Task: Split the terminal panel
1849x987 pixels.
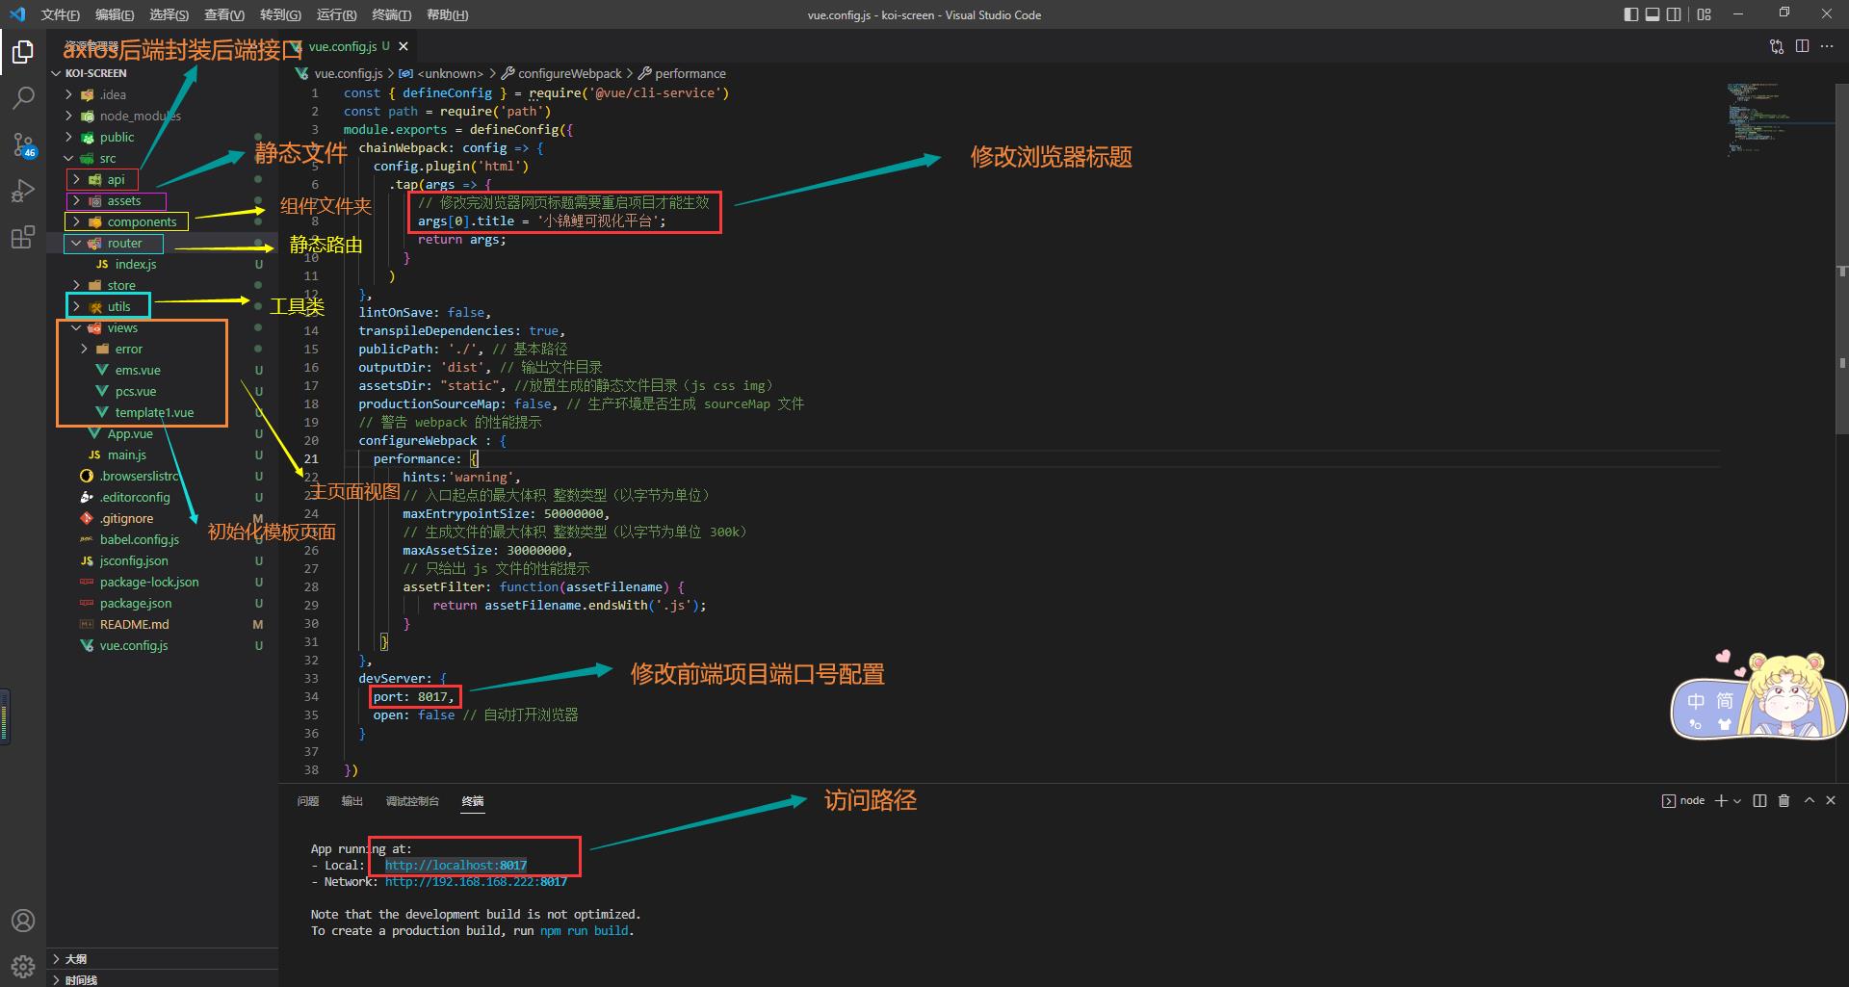Action: click(x=1759, y=800)
